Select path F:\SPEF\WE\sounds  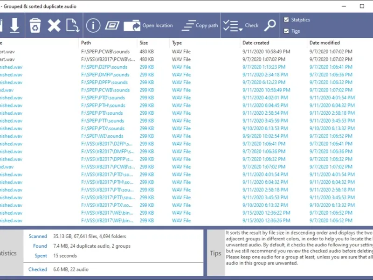tap(102, 136)
